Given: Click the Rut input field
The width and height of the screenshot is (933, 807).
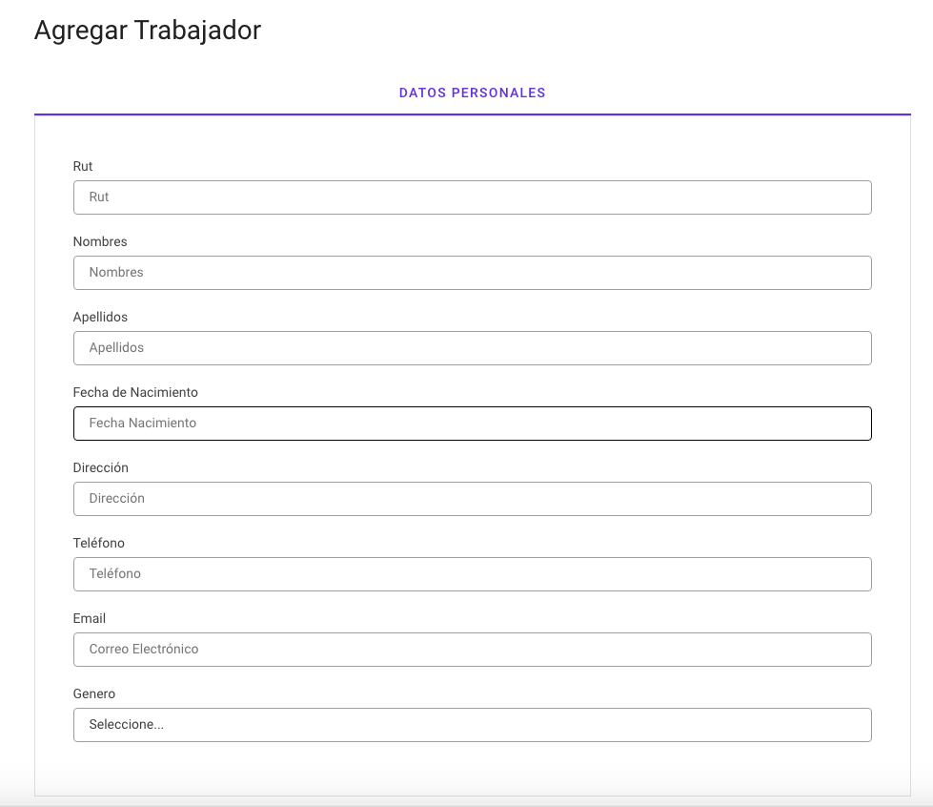Looking at the screenshot, I should pos(472,197).
